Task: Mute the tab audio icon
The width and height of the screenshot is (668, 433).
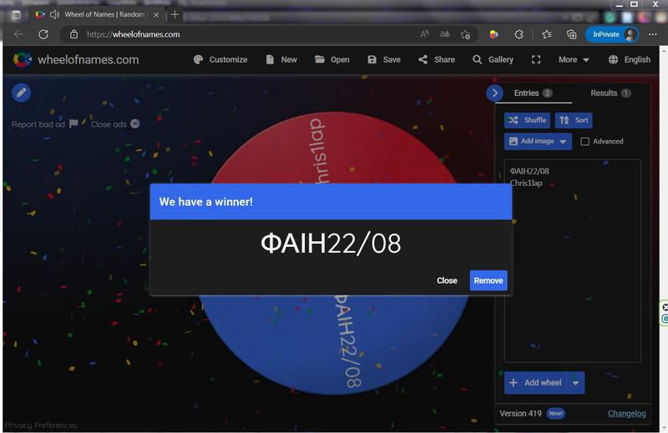Action: (54, 14)
